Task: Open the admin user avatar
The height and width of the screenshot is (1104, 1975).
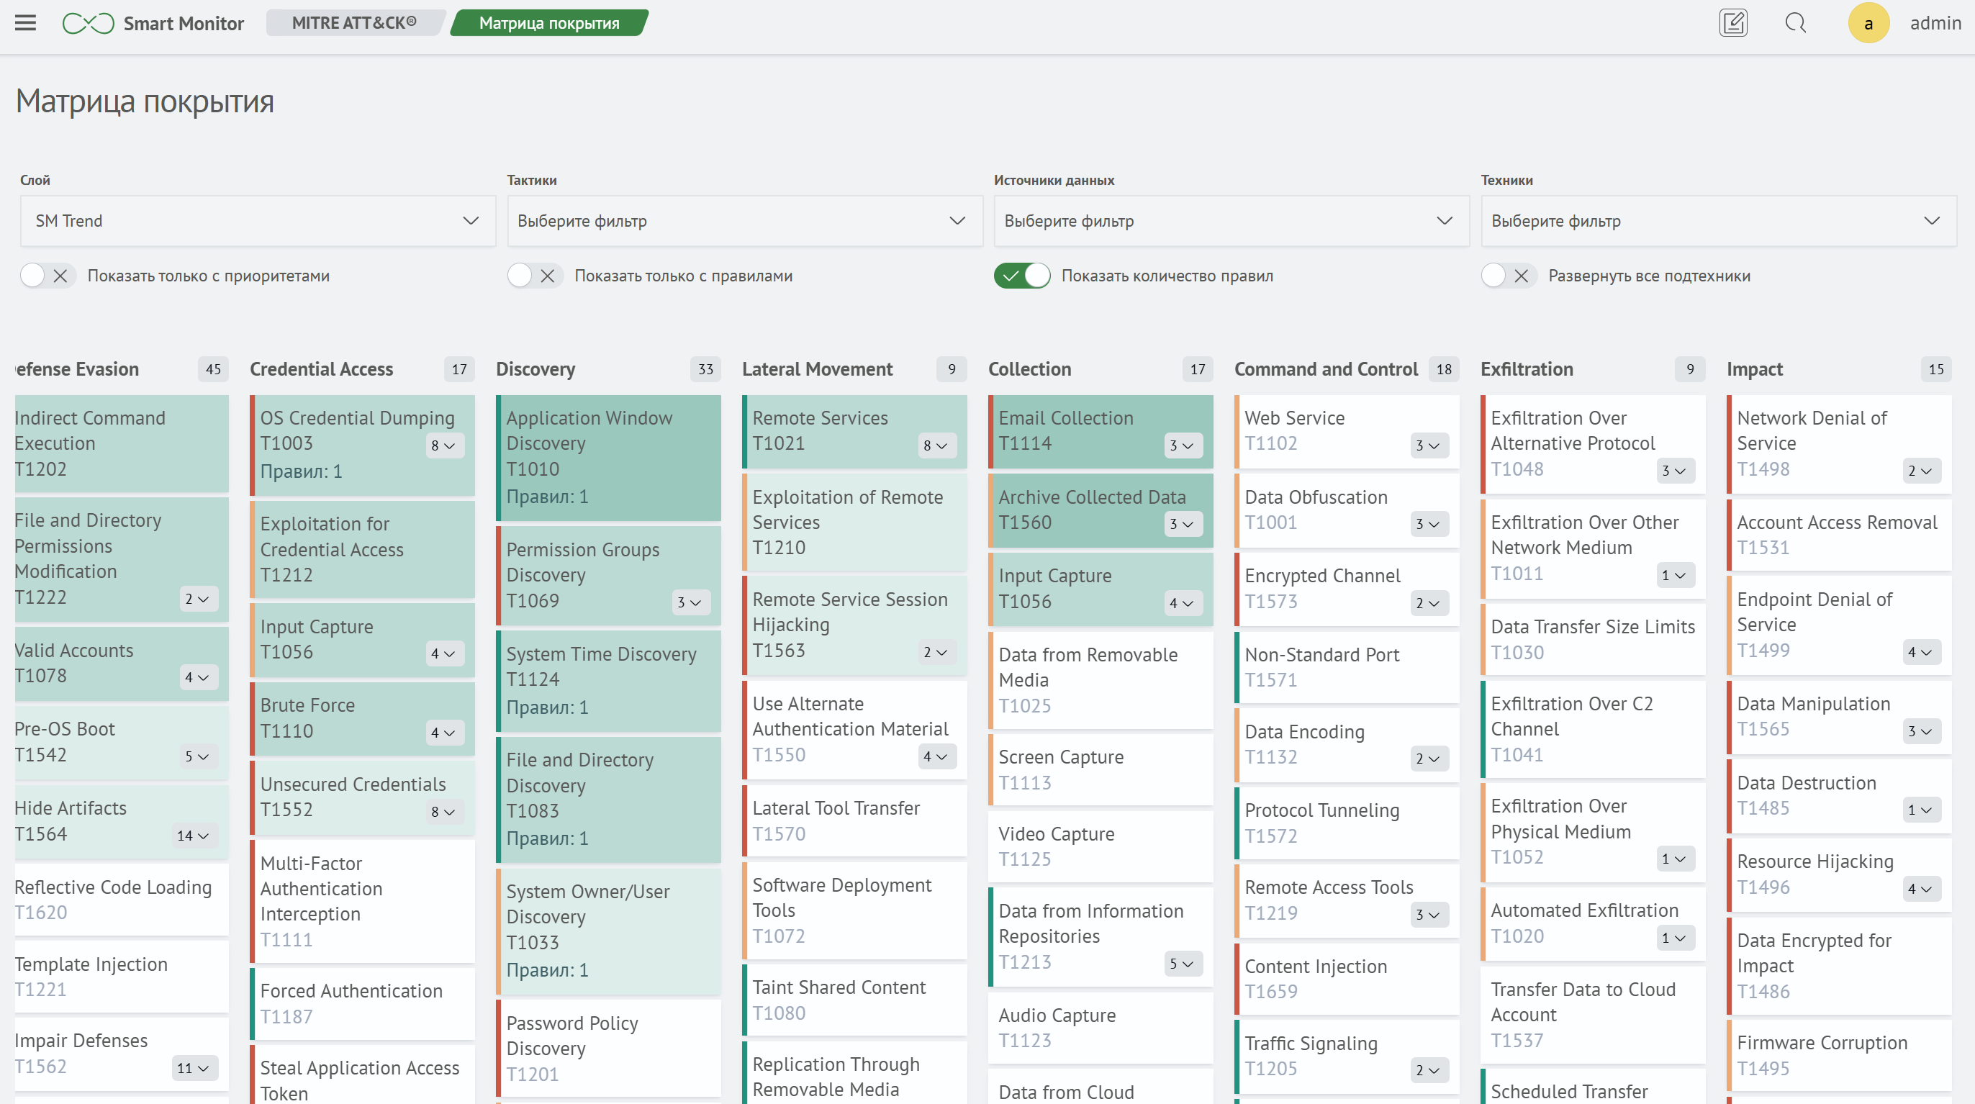Action: 1868,23
